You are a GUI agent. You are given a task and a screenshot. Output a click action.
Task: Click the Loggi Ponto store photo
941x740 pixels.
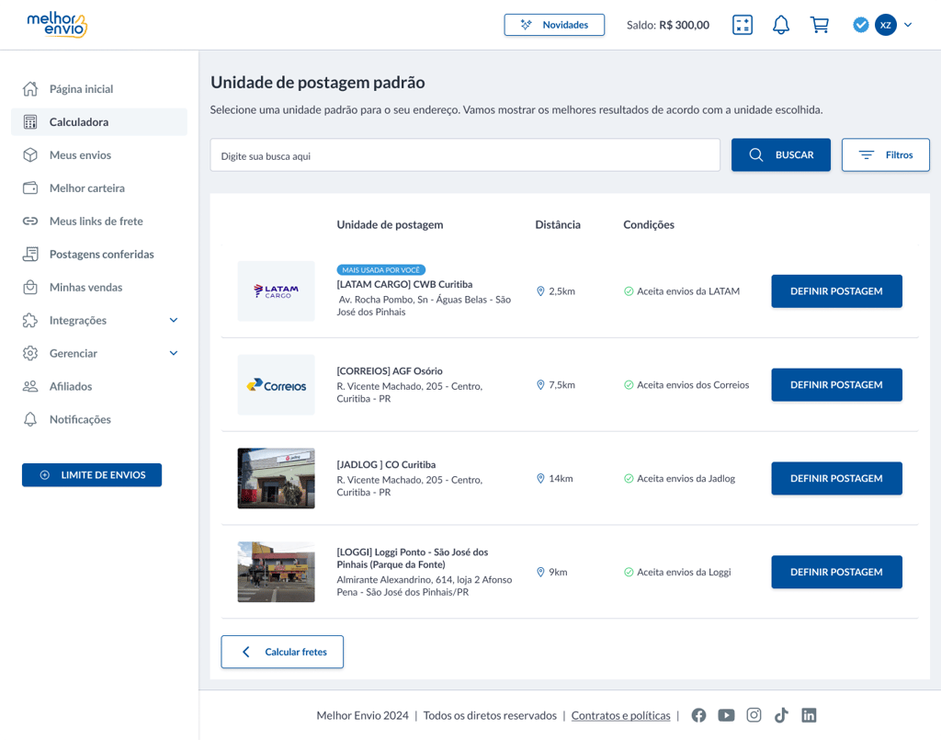tap(276, 572)
